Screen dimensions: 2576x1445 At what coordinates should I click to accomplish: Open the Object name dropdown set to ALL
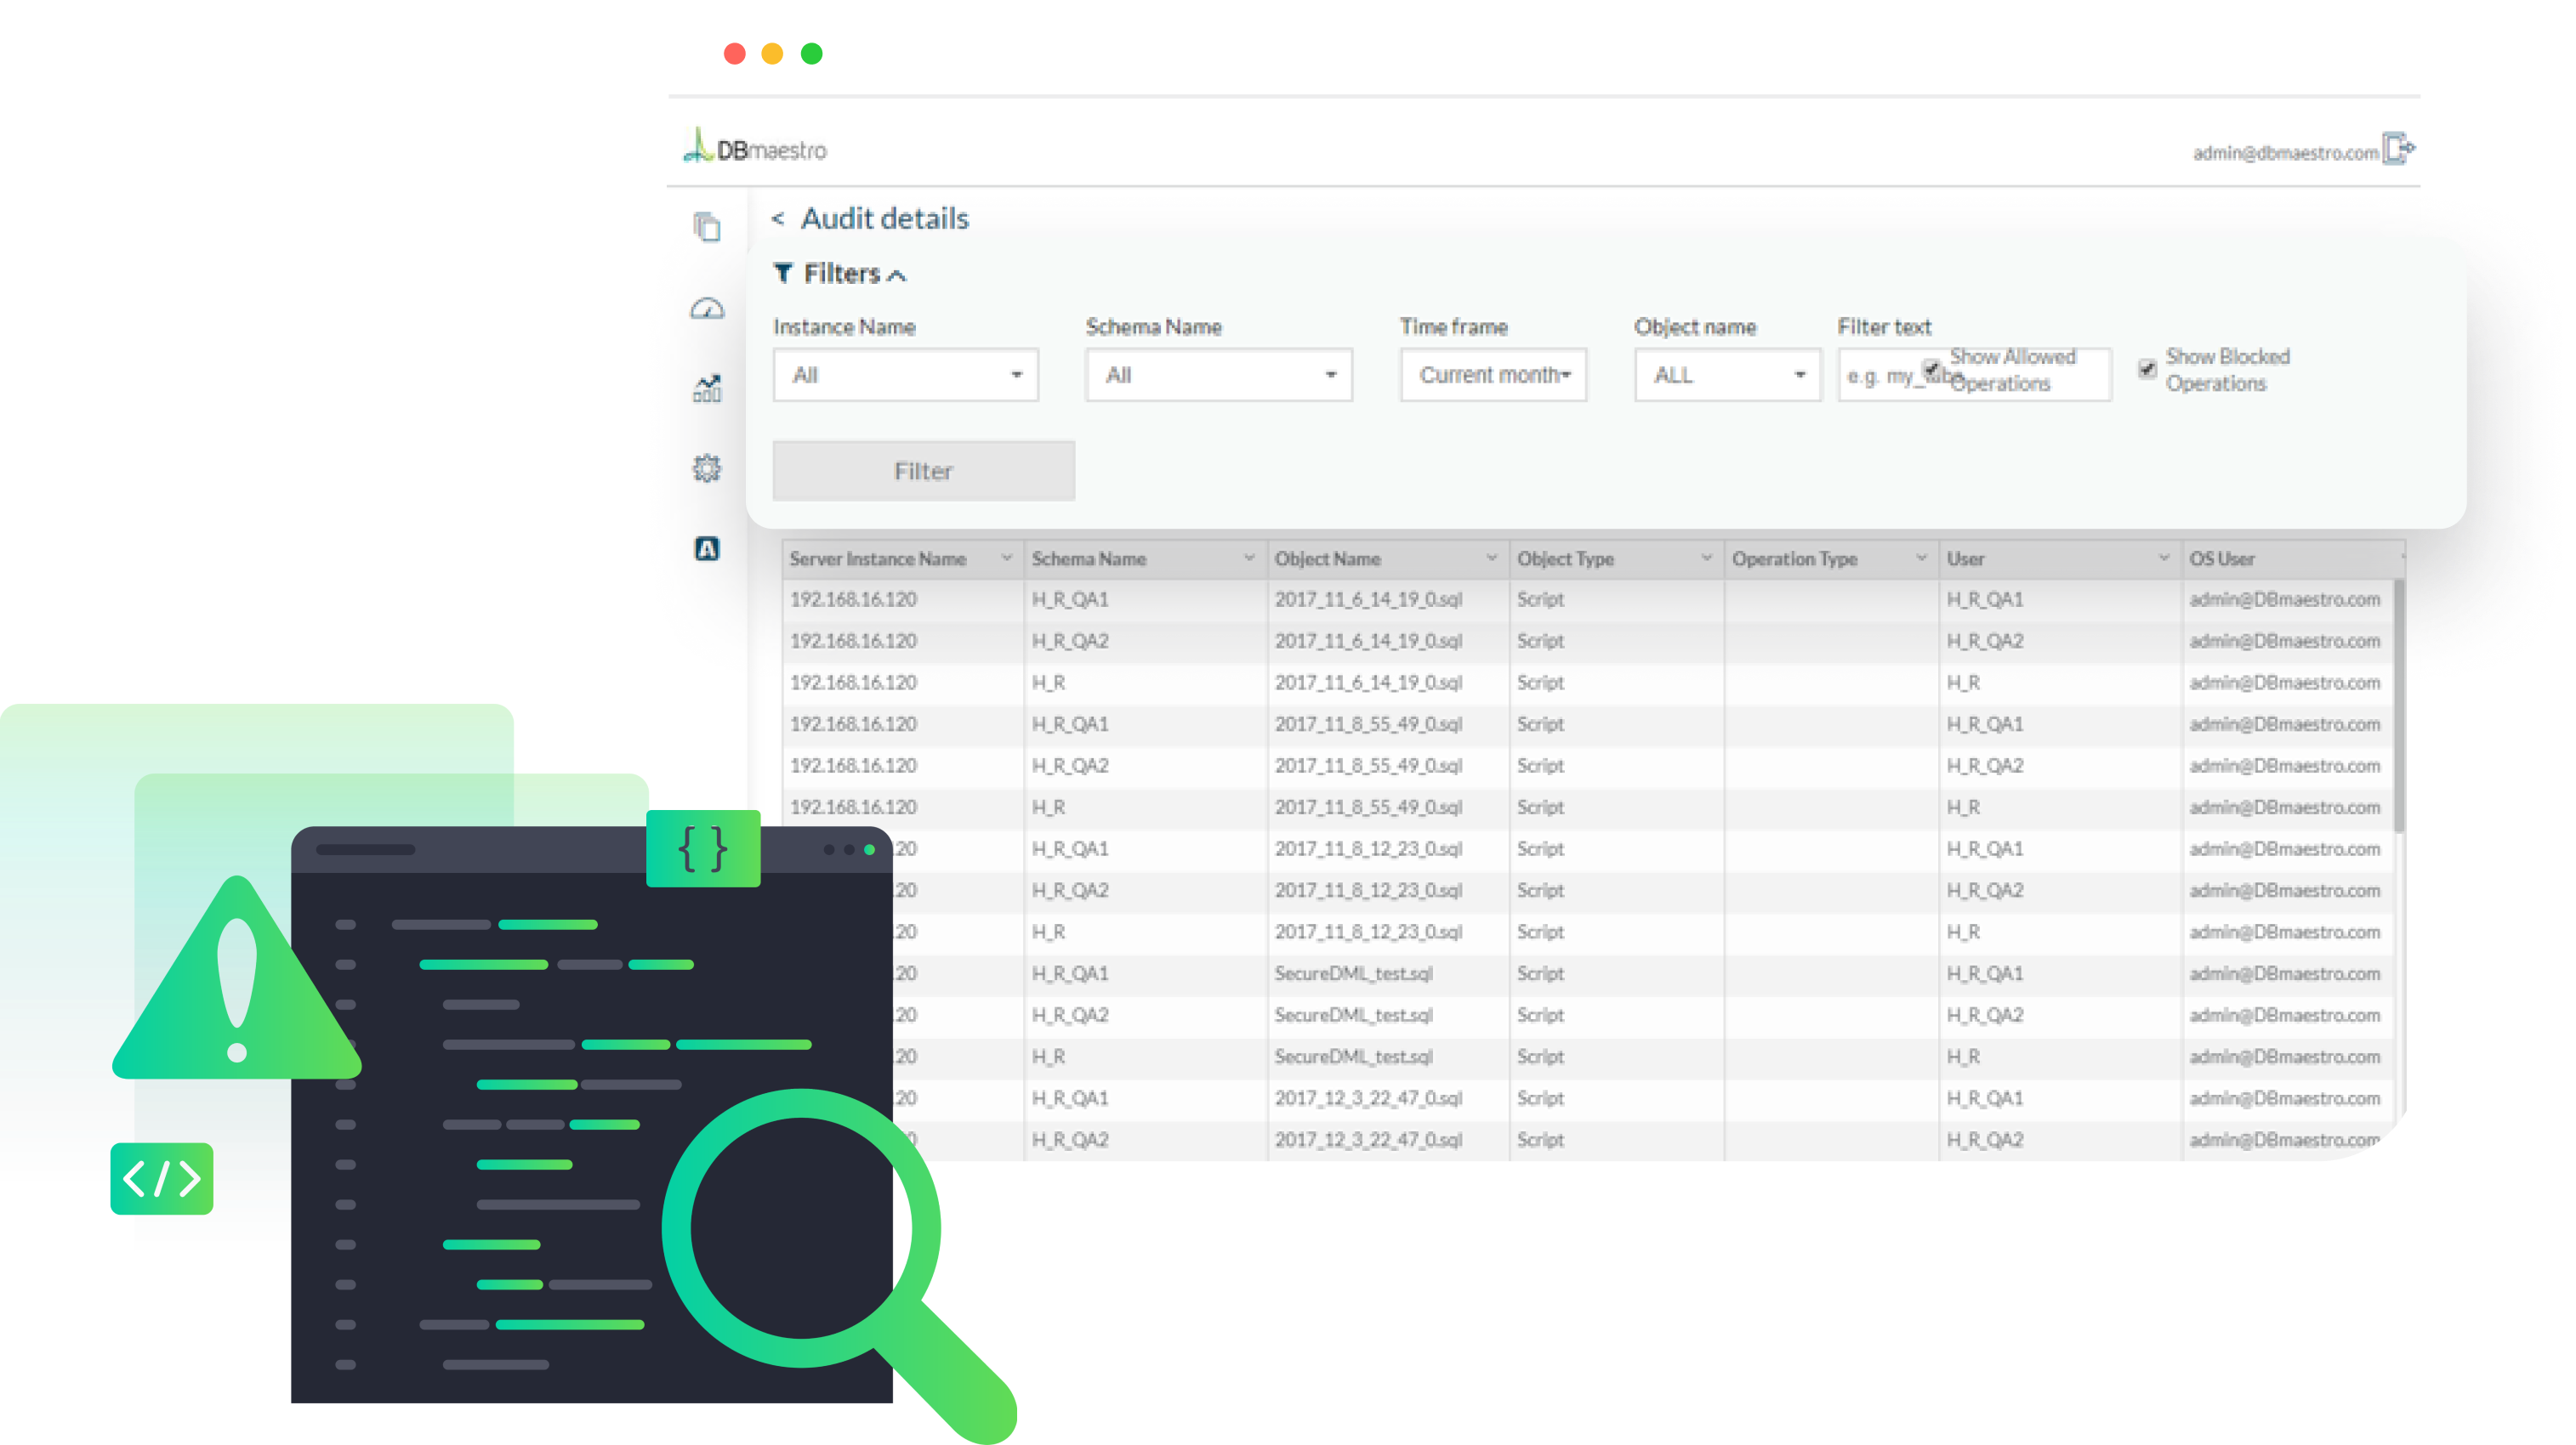tap(1727, 375)
